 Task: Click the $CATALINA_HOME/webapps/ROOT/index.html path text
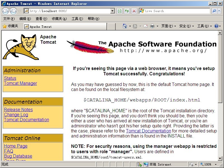142,100
